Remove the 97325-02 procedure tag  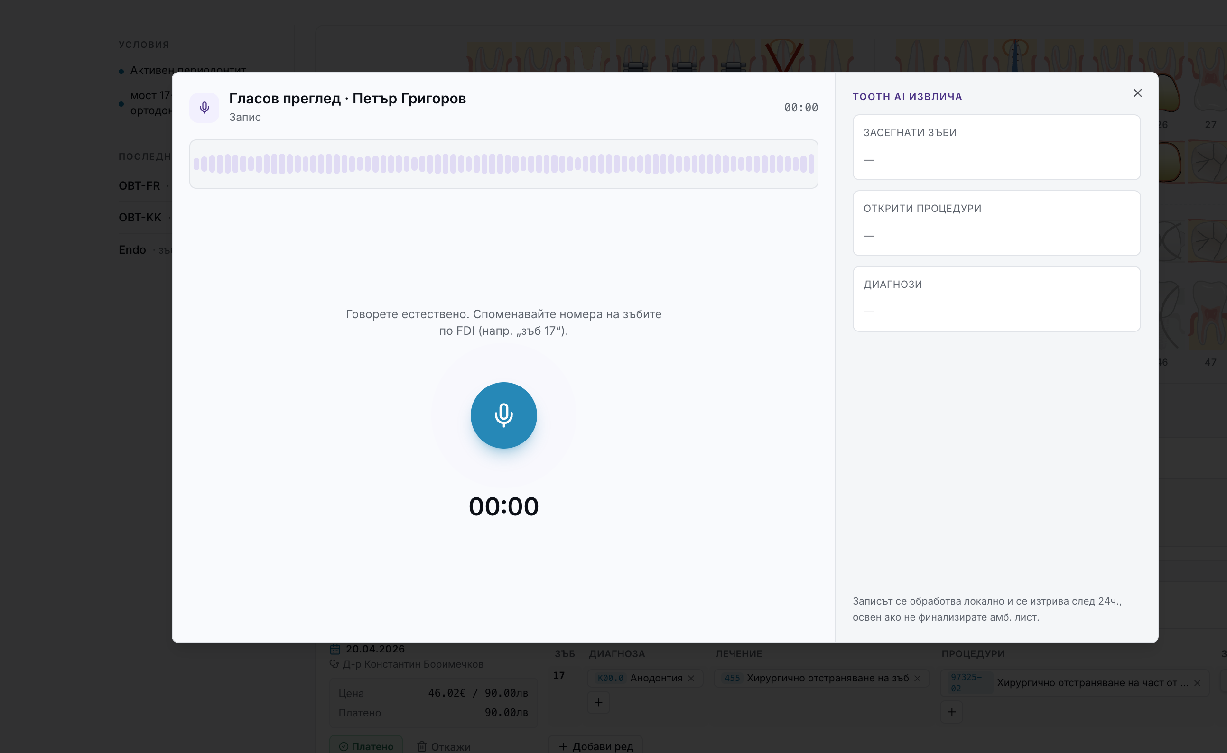1197,683
